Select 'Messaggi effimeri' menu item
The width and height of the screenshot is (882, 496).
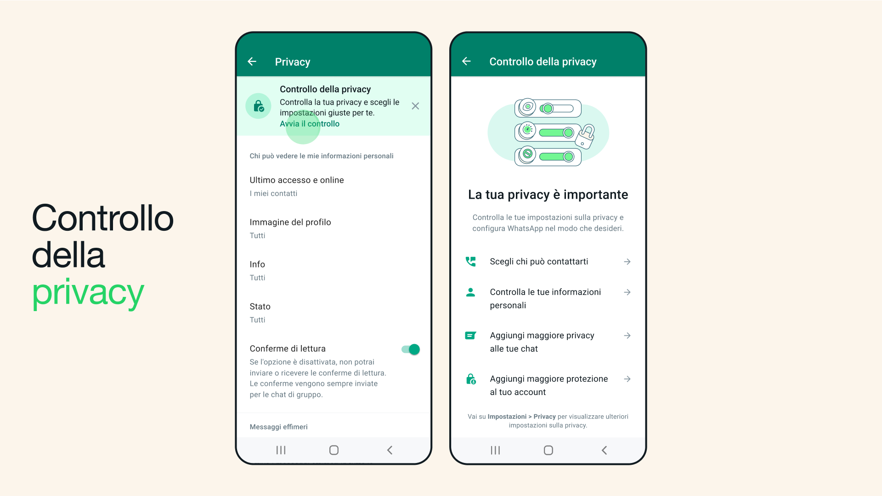click(x=279, y=426)
